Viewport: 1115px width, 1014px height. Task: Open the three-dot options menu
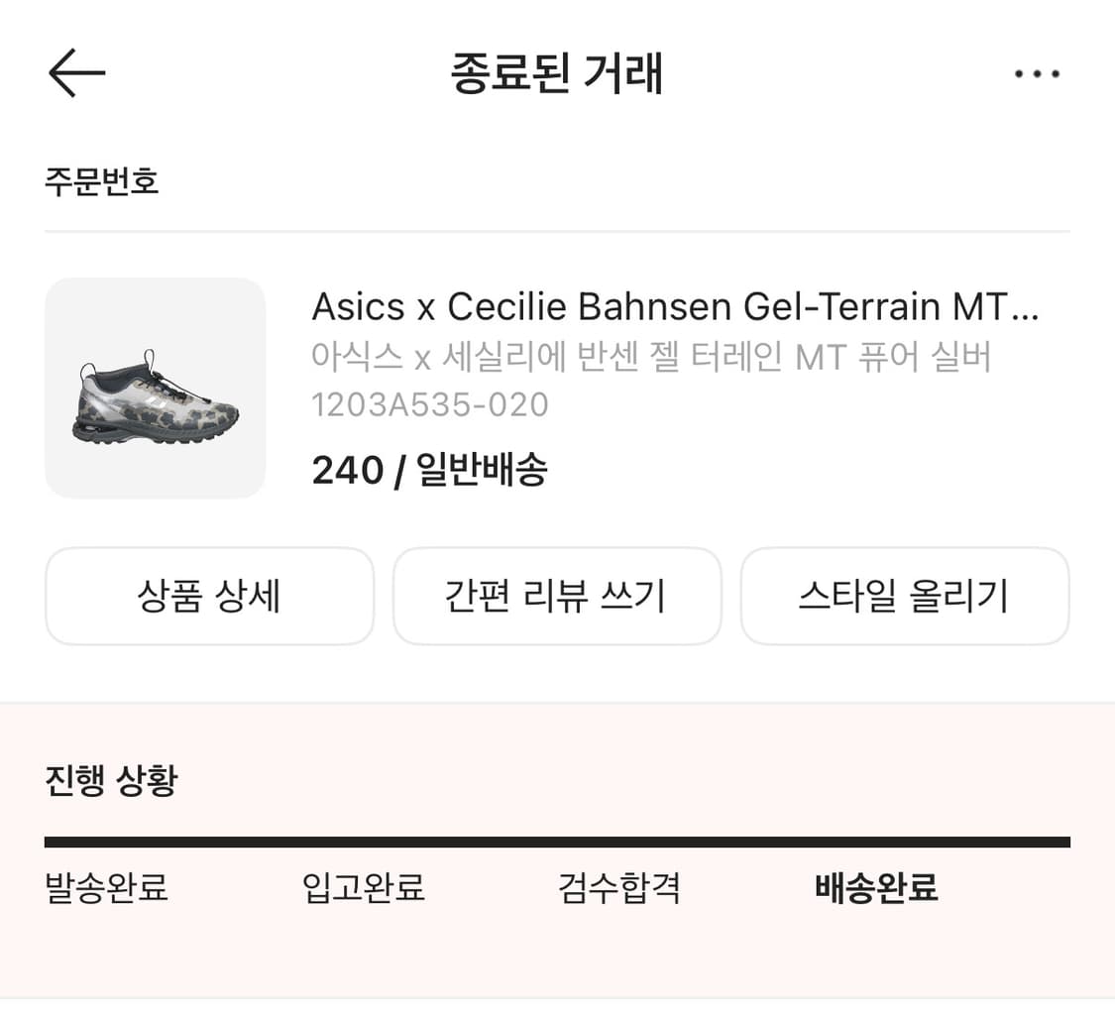coord(1036,73)
